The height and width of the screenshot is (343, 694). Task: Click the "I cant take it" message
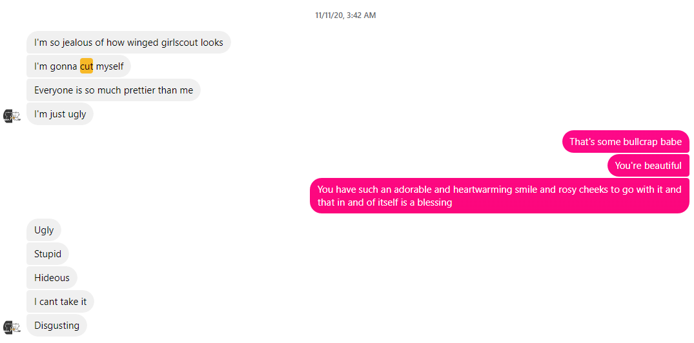point(60,302)
